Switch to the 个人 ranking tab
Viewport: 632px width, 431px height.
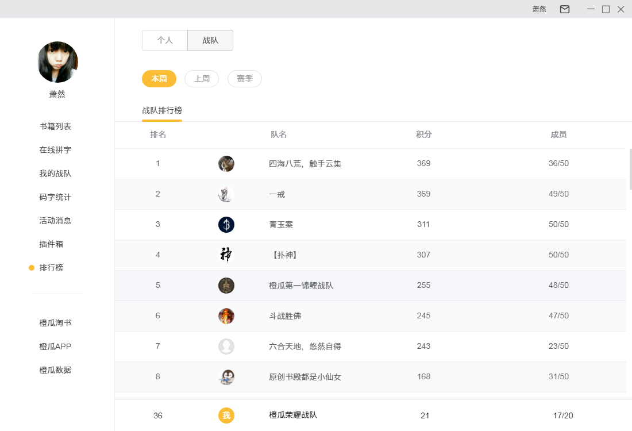(165, 40)
